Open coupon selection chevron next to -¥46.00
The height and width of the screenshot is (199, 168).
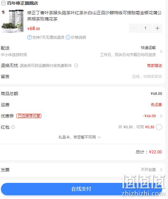[161, 116]
